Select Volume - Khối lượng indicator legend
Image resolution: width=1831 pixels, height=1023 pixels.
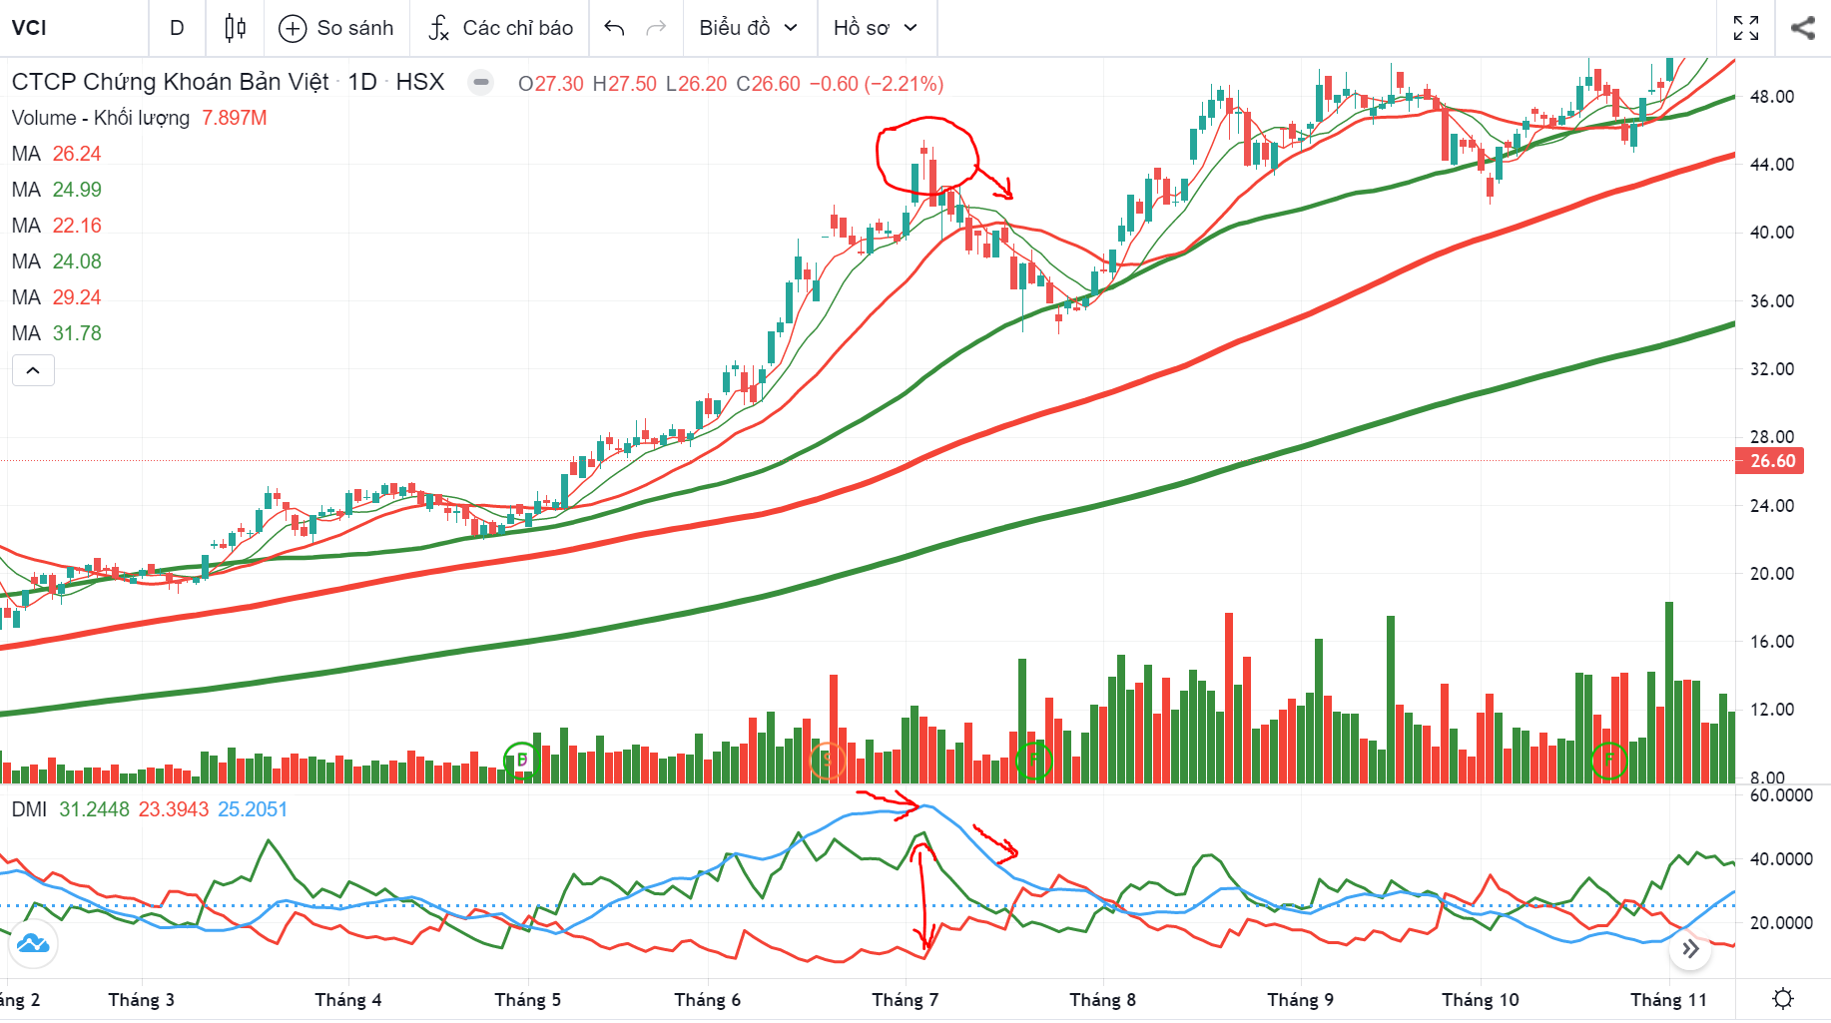[x=101, y=118]
